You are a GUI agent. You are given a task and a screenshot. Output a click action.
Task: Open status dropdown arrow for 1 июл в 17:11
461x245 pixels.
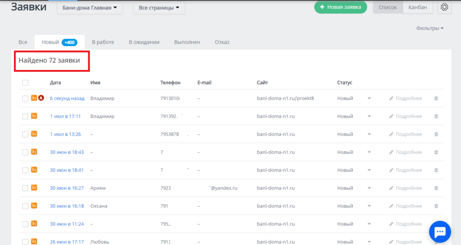coord(369,116)
